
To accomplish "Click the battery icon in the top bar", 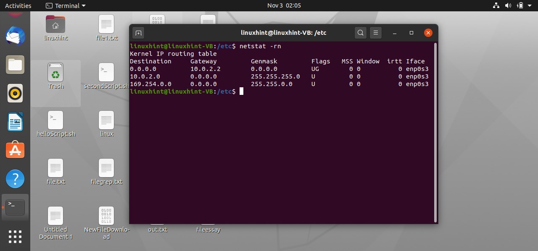I will click(x=520, y=5).
